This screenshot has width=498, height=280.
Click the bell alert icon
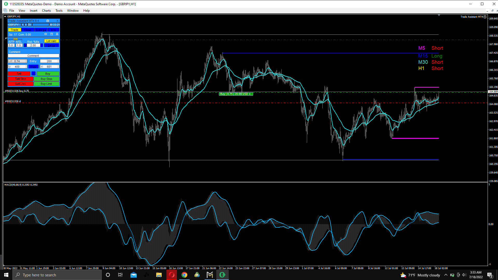(x=57, y=34)
